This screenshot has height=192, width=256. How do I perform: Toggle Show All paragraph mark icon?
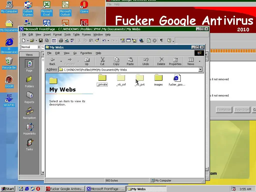click(161, 40)
